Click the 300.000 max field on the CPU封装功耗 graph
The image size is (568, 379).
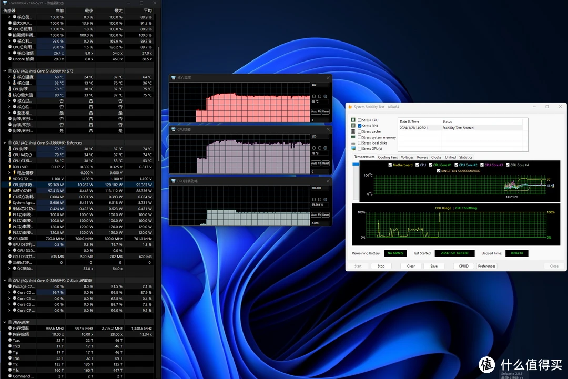pos(320,188)
